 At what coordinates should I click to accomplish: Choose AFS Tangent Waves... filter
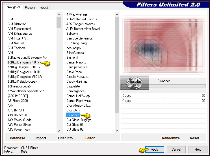tap(82, 24)
